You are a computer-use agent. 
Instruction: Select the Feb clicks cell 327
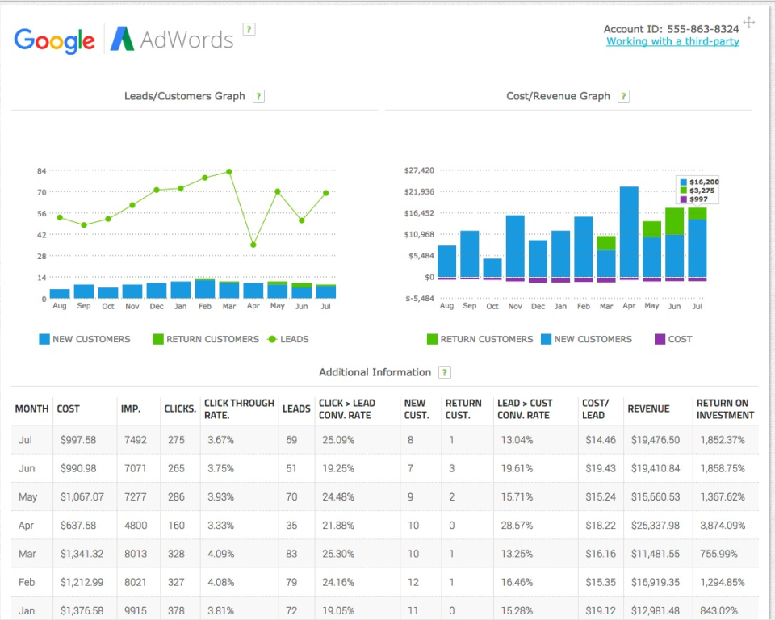[176, 582]
